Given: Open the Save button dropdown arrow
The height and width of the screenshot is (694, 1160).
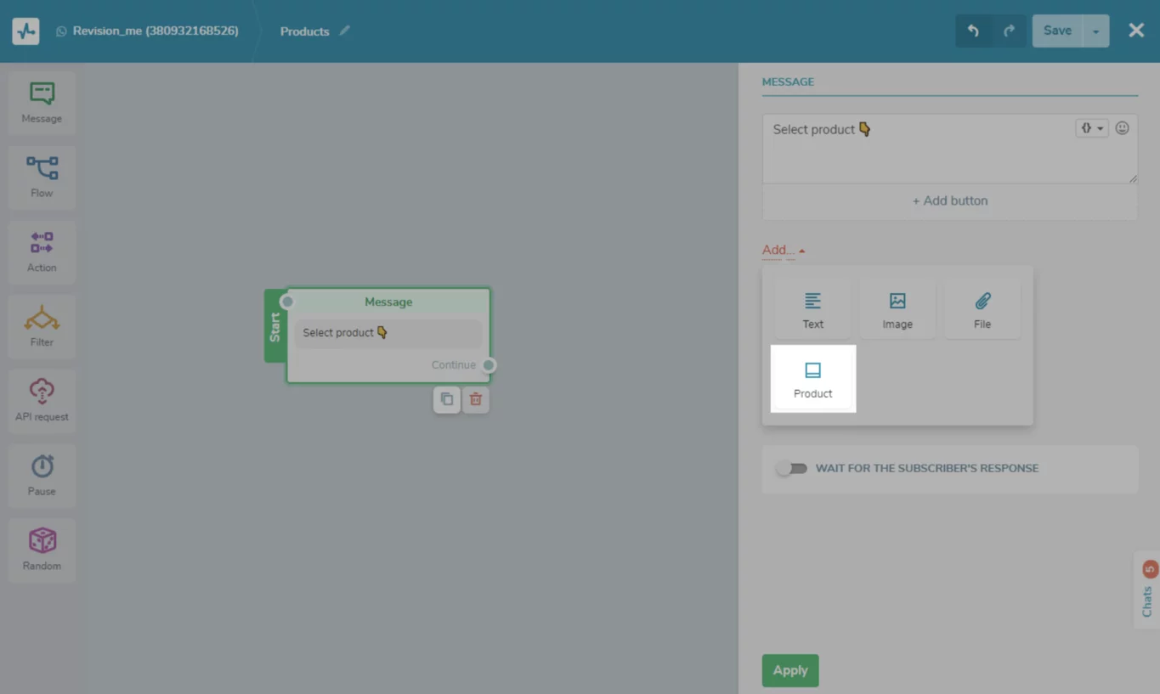Looking at the screenshot, I should pos(1095,31).
